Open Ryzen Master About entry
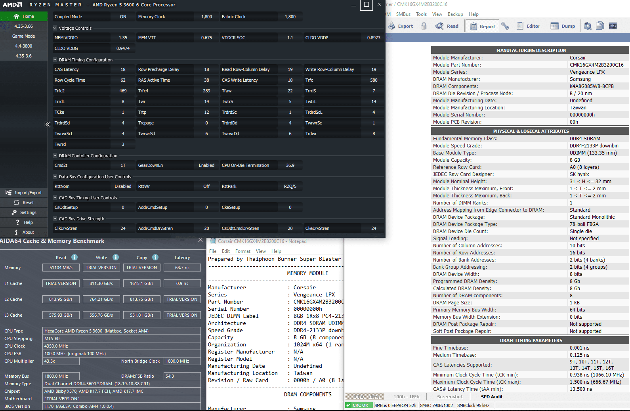This screenshot has width=630, height=411. (24, 232)
